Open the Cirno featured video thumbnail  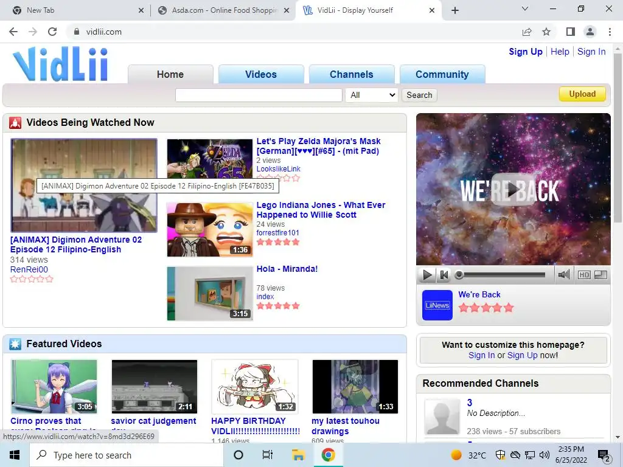[x=54, y=386]
